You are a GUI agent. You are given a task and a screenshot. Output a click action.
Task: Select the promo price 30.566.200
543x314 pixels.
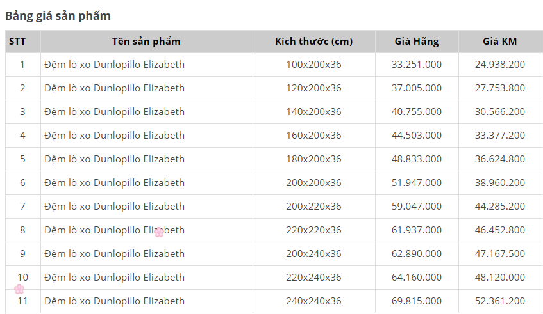tap(500, 111)
